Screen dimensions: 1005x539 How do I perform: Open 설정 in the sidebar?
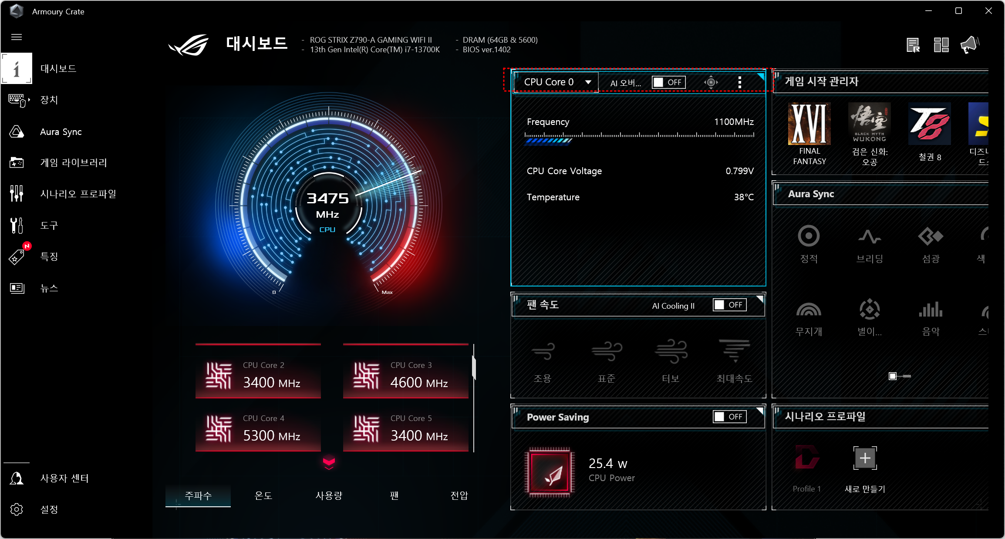tap(49, 509)
